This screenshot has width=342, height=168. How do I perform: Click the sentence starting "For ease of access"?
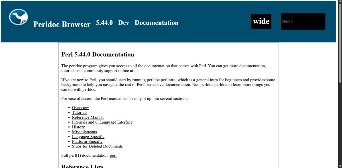[125, 99]
